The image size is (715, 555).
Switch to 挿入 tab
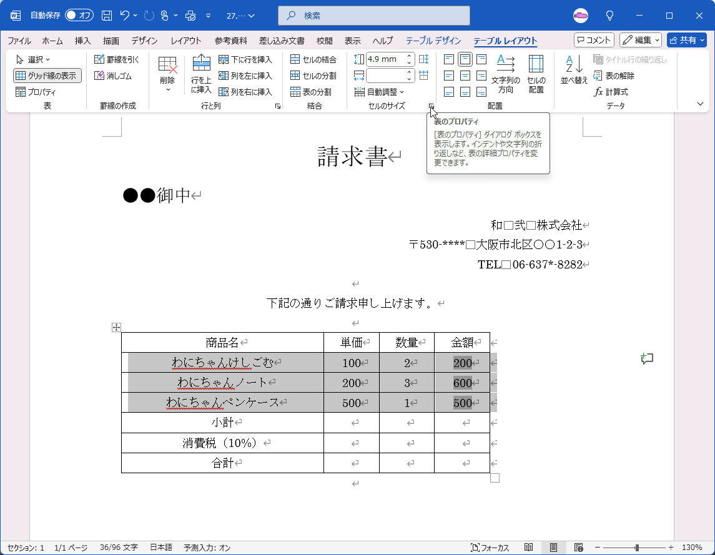83,41
